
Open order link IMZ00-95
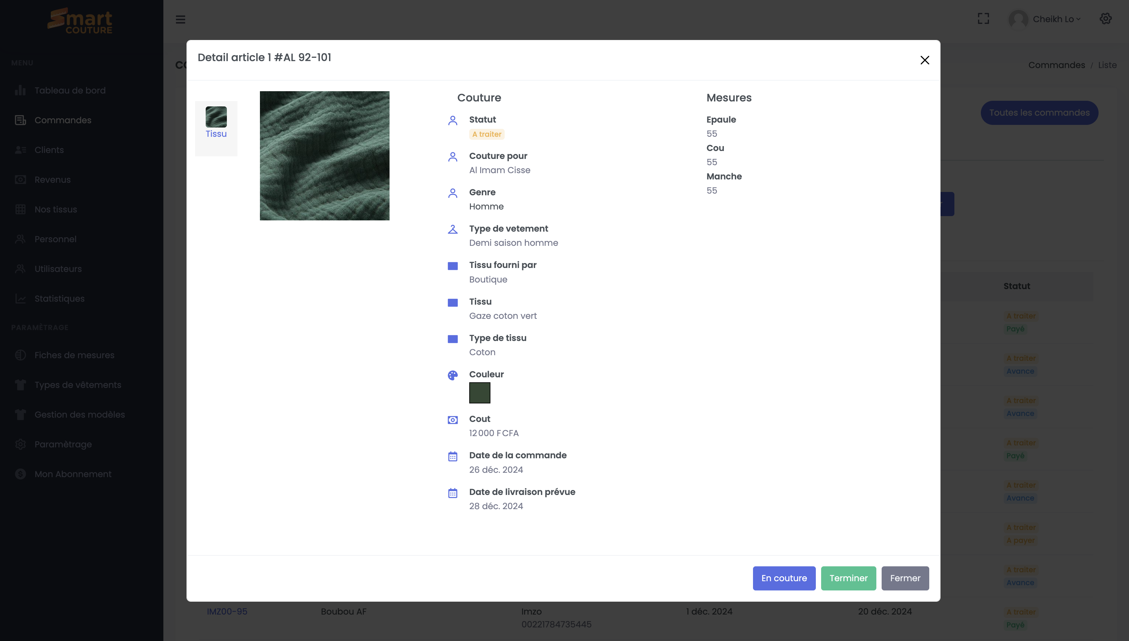(227, 612)
